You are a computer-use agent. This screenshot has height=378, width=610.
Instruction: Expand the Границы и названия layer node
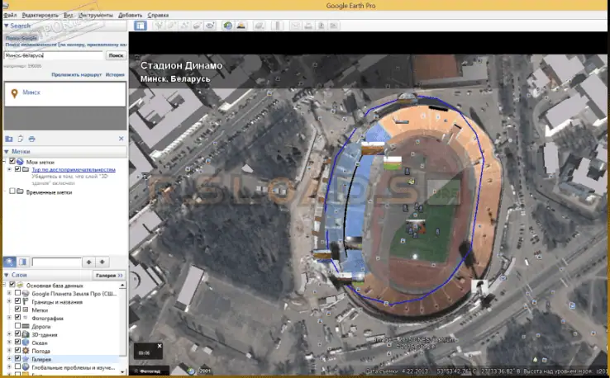click(x=9, y=301)
